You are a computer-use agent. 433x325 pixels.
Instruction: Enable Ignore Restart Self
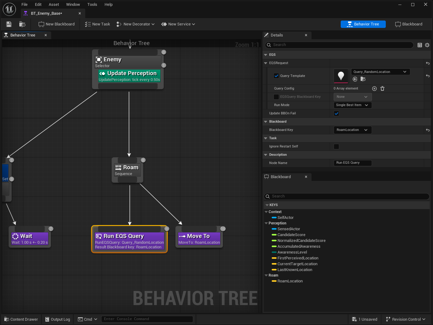[x=336, y=146]
